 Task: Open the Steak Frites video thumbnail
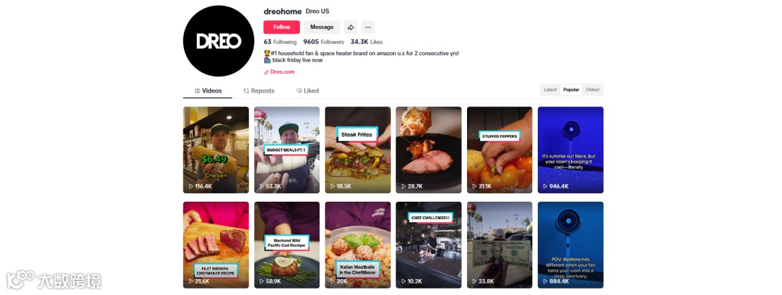358,150
